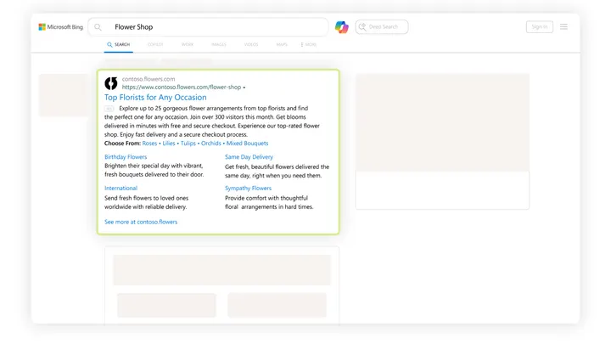Switch to the Maps tab
Viewport: 611px width, 344px height.
click(282, 44)
